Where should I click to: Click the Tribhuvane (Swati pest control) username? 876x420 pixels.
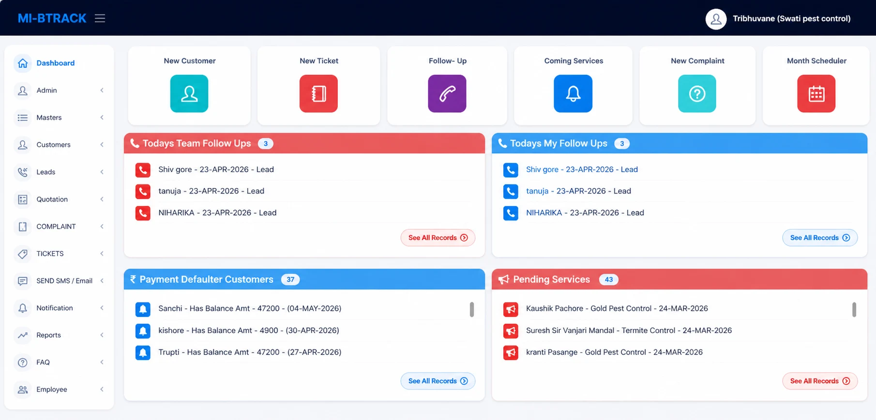pyautogui.click(x=791, y=19)
